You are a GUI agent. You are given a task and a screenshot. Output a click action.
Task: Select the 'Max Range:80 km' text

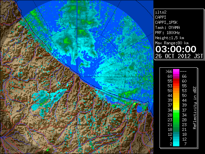tap(172, 43)
